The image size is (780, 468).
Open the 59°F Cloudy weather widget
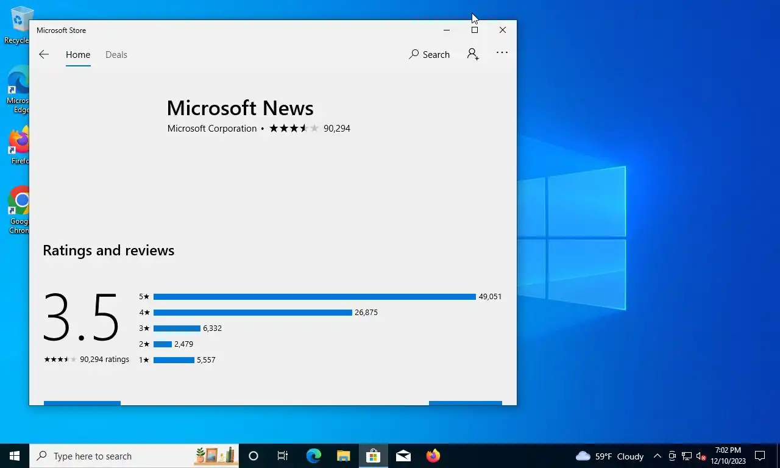(x=609, y=456)
